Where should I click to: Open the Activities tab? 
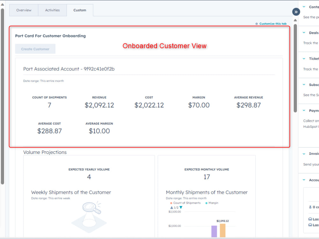coord(53,10)
